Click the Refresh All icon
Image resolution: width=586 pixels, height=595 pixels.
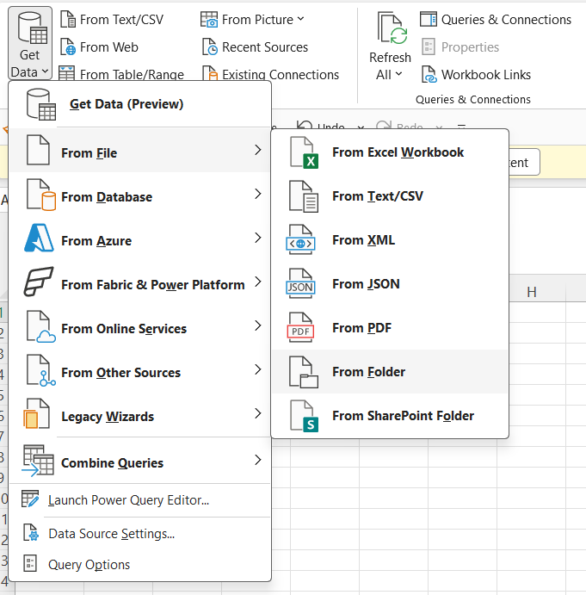[392, 28]
